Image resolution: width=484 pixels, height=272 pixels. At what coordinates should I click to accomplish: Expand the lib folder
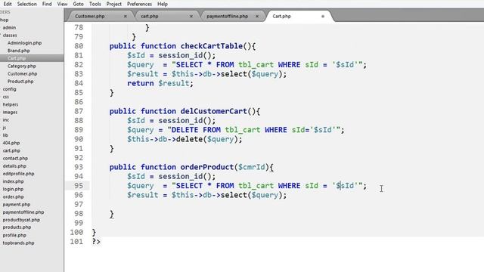5,135
